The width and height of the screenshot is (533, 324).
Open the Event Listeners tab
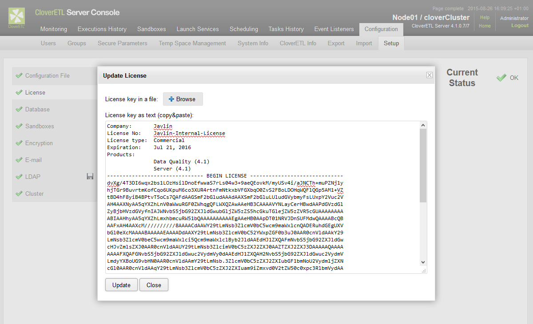point(334,29)
